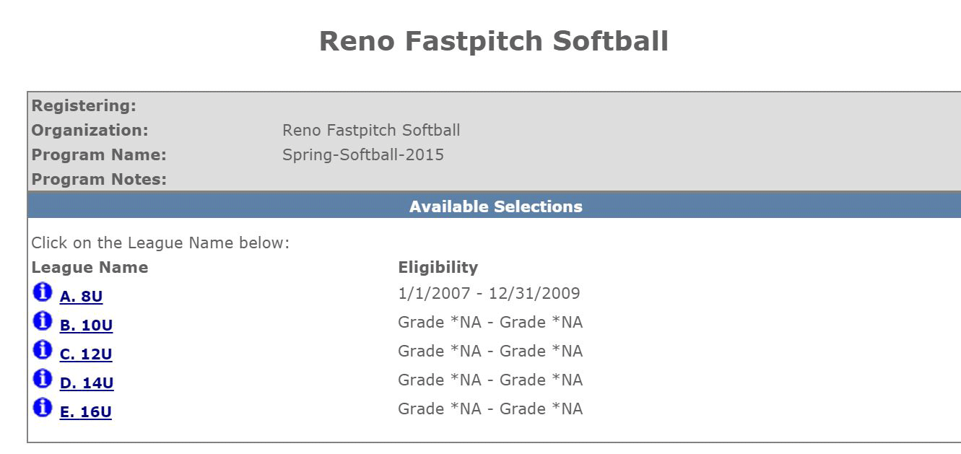961x454 pixels.
Task: Select the C. 12U league link
Action: coord(86,354)
